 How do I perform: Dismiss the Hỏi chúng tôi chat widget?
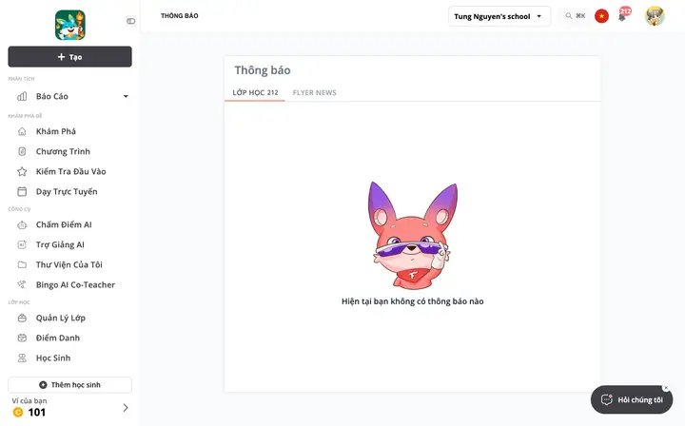[666, 388]
